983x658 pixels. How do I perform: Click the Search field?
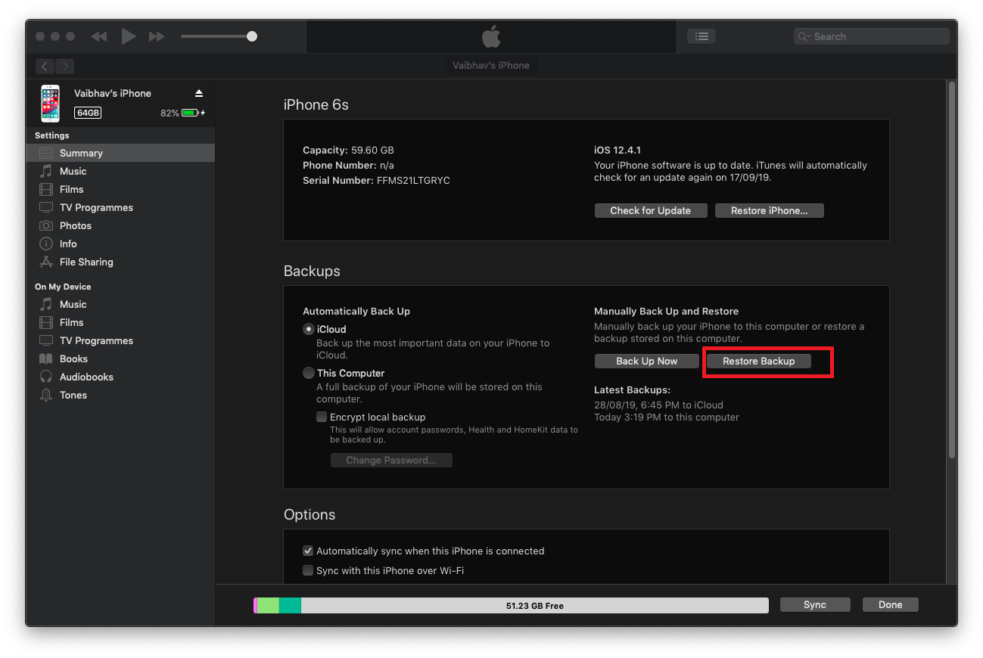tap(871, 36)
